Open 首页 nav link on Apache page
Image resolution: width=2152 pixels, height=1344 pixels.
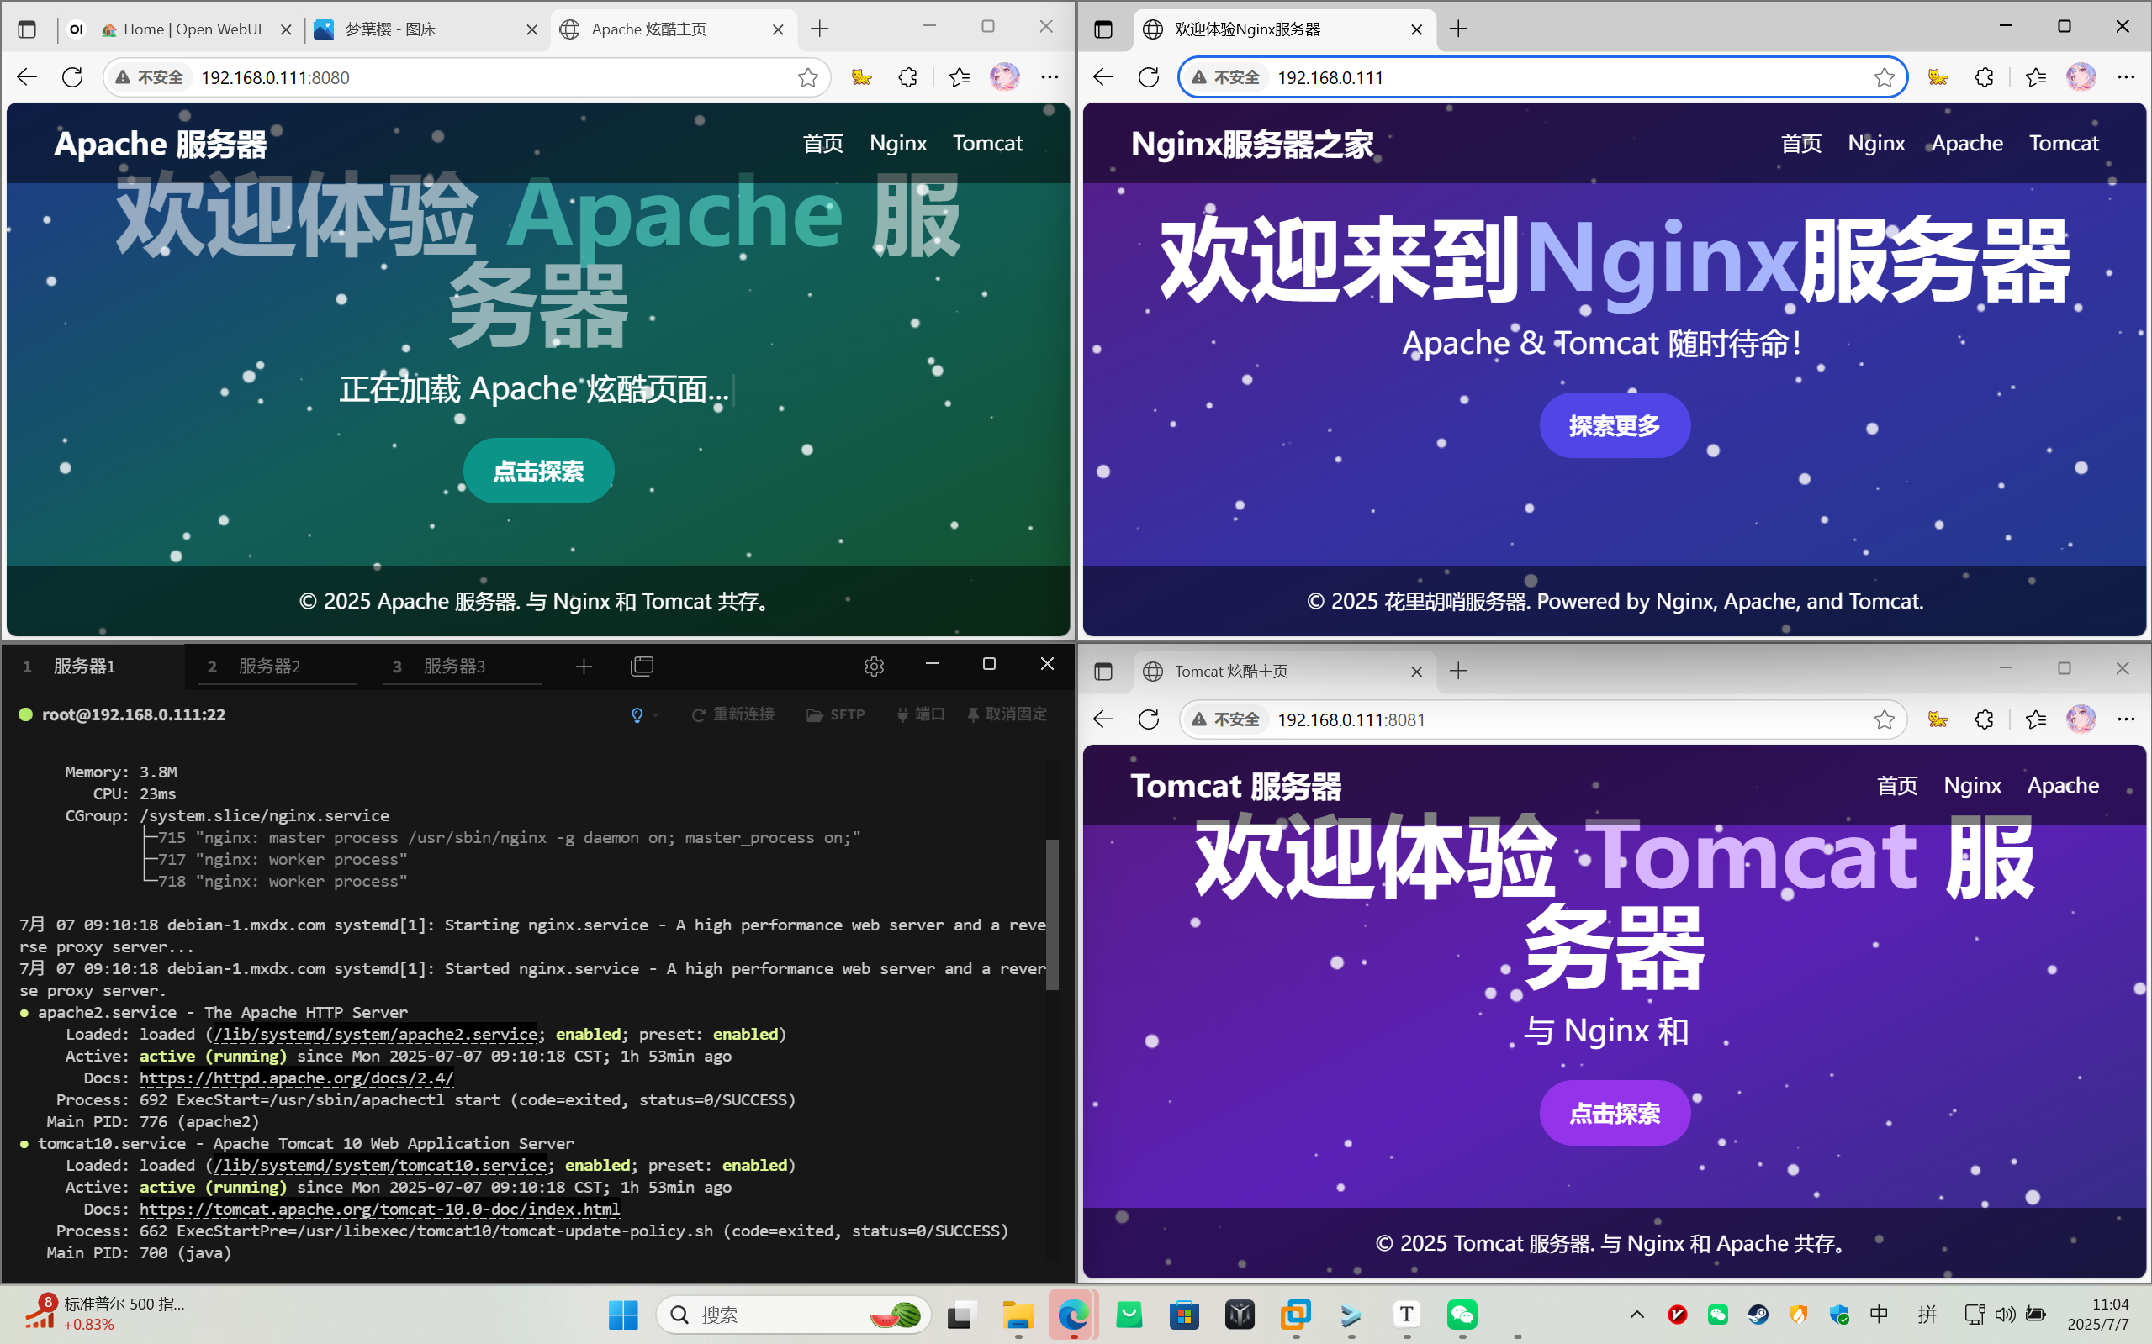823,143
